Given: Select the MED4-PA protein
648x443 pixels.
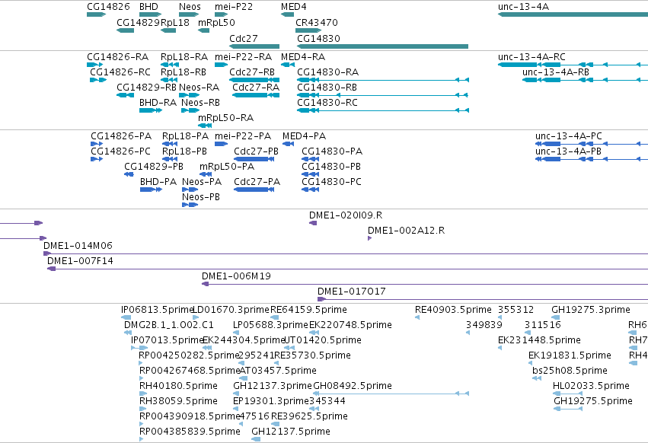Looking at the screenshot, I should pos(288,144).
